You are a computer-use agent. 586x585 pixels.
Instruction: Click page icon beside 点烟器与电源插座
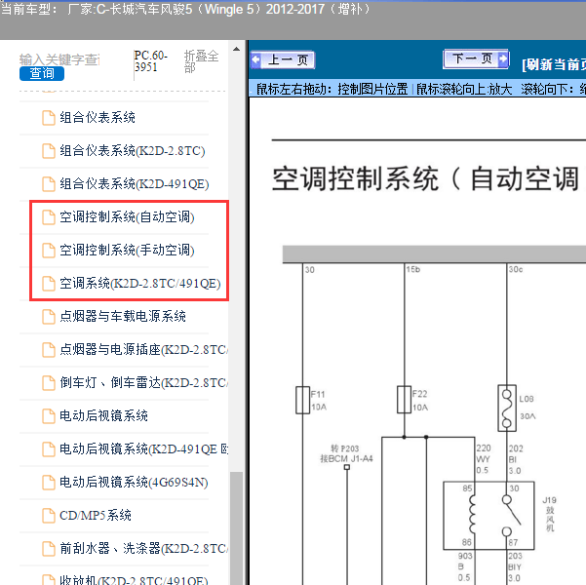tap(48, 350)
